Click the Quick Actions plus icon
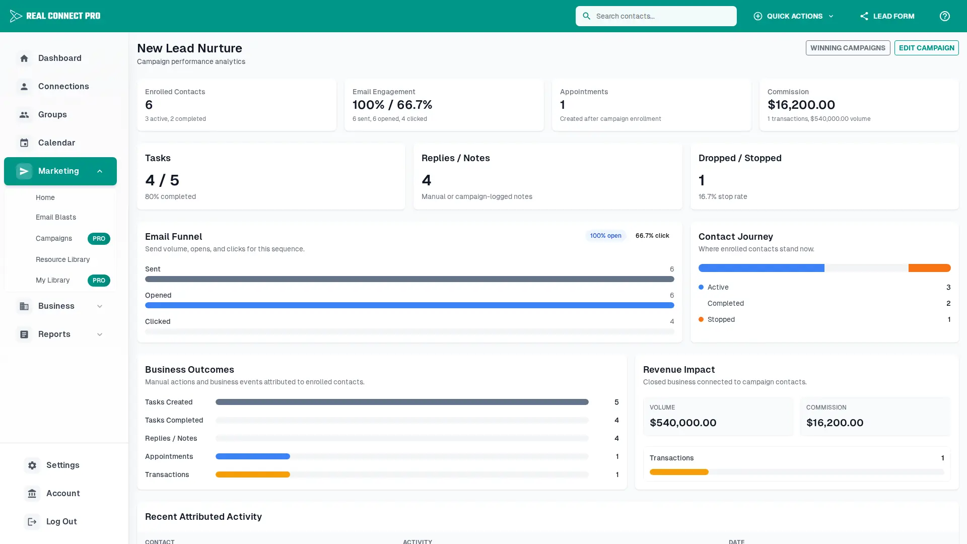967x544 pixels. [x=757, y=16]
